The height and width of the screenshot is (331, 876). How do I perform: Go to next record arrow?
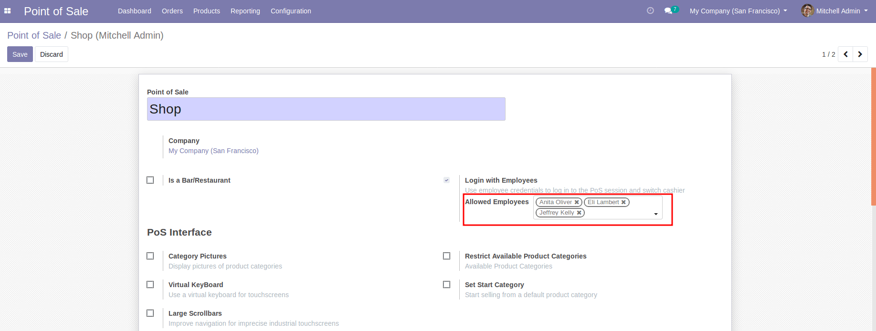coord(860,54)
